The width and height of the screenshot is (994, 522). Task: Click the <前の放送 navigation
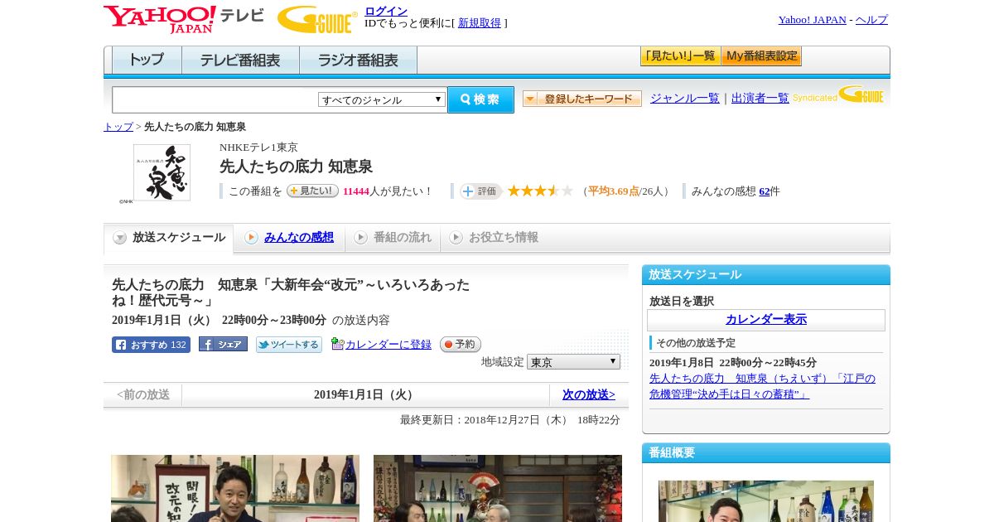(x=143, y=395)
